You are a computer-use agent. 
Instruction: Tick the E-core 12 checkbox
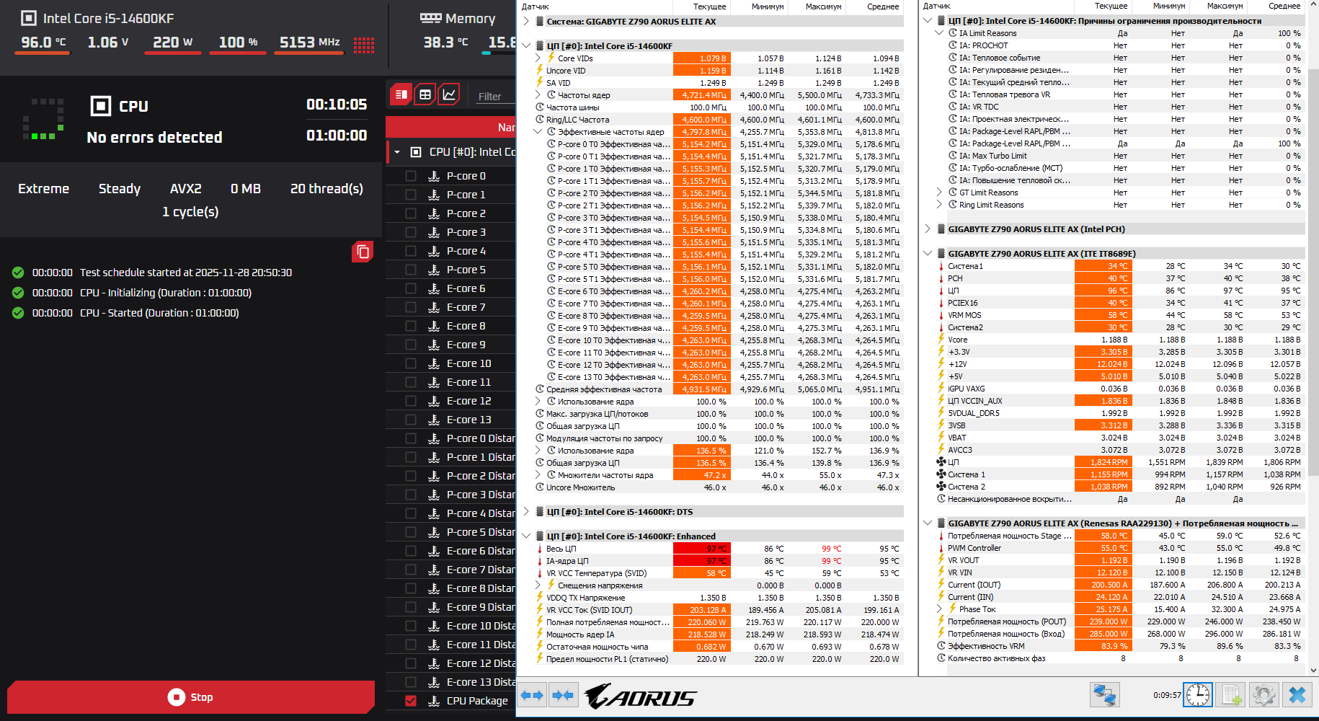[x=411, y=401]
